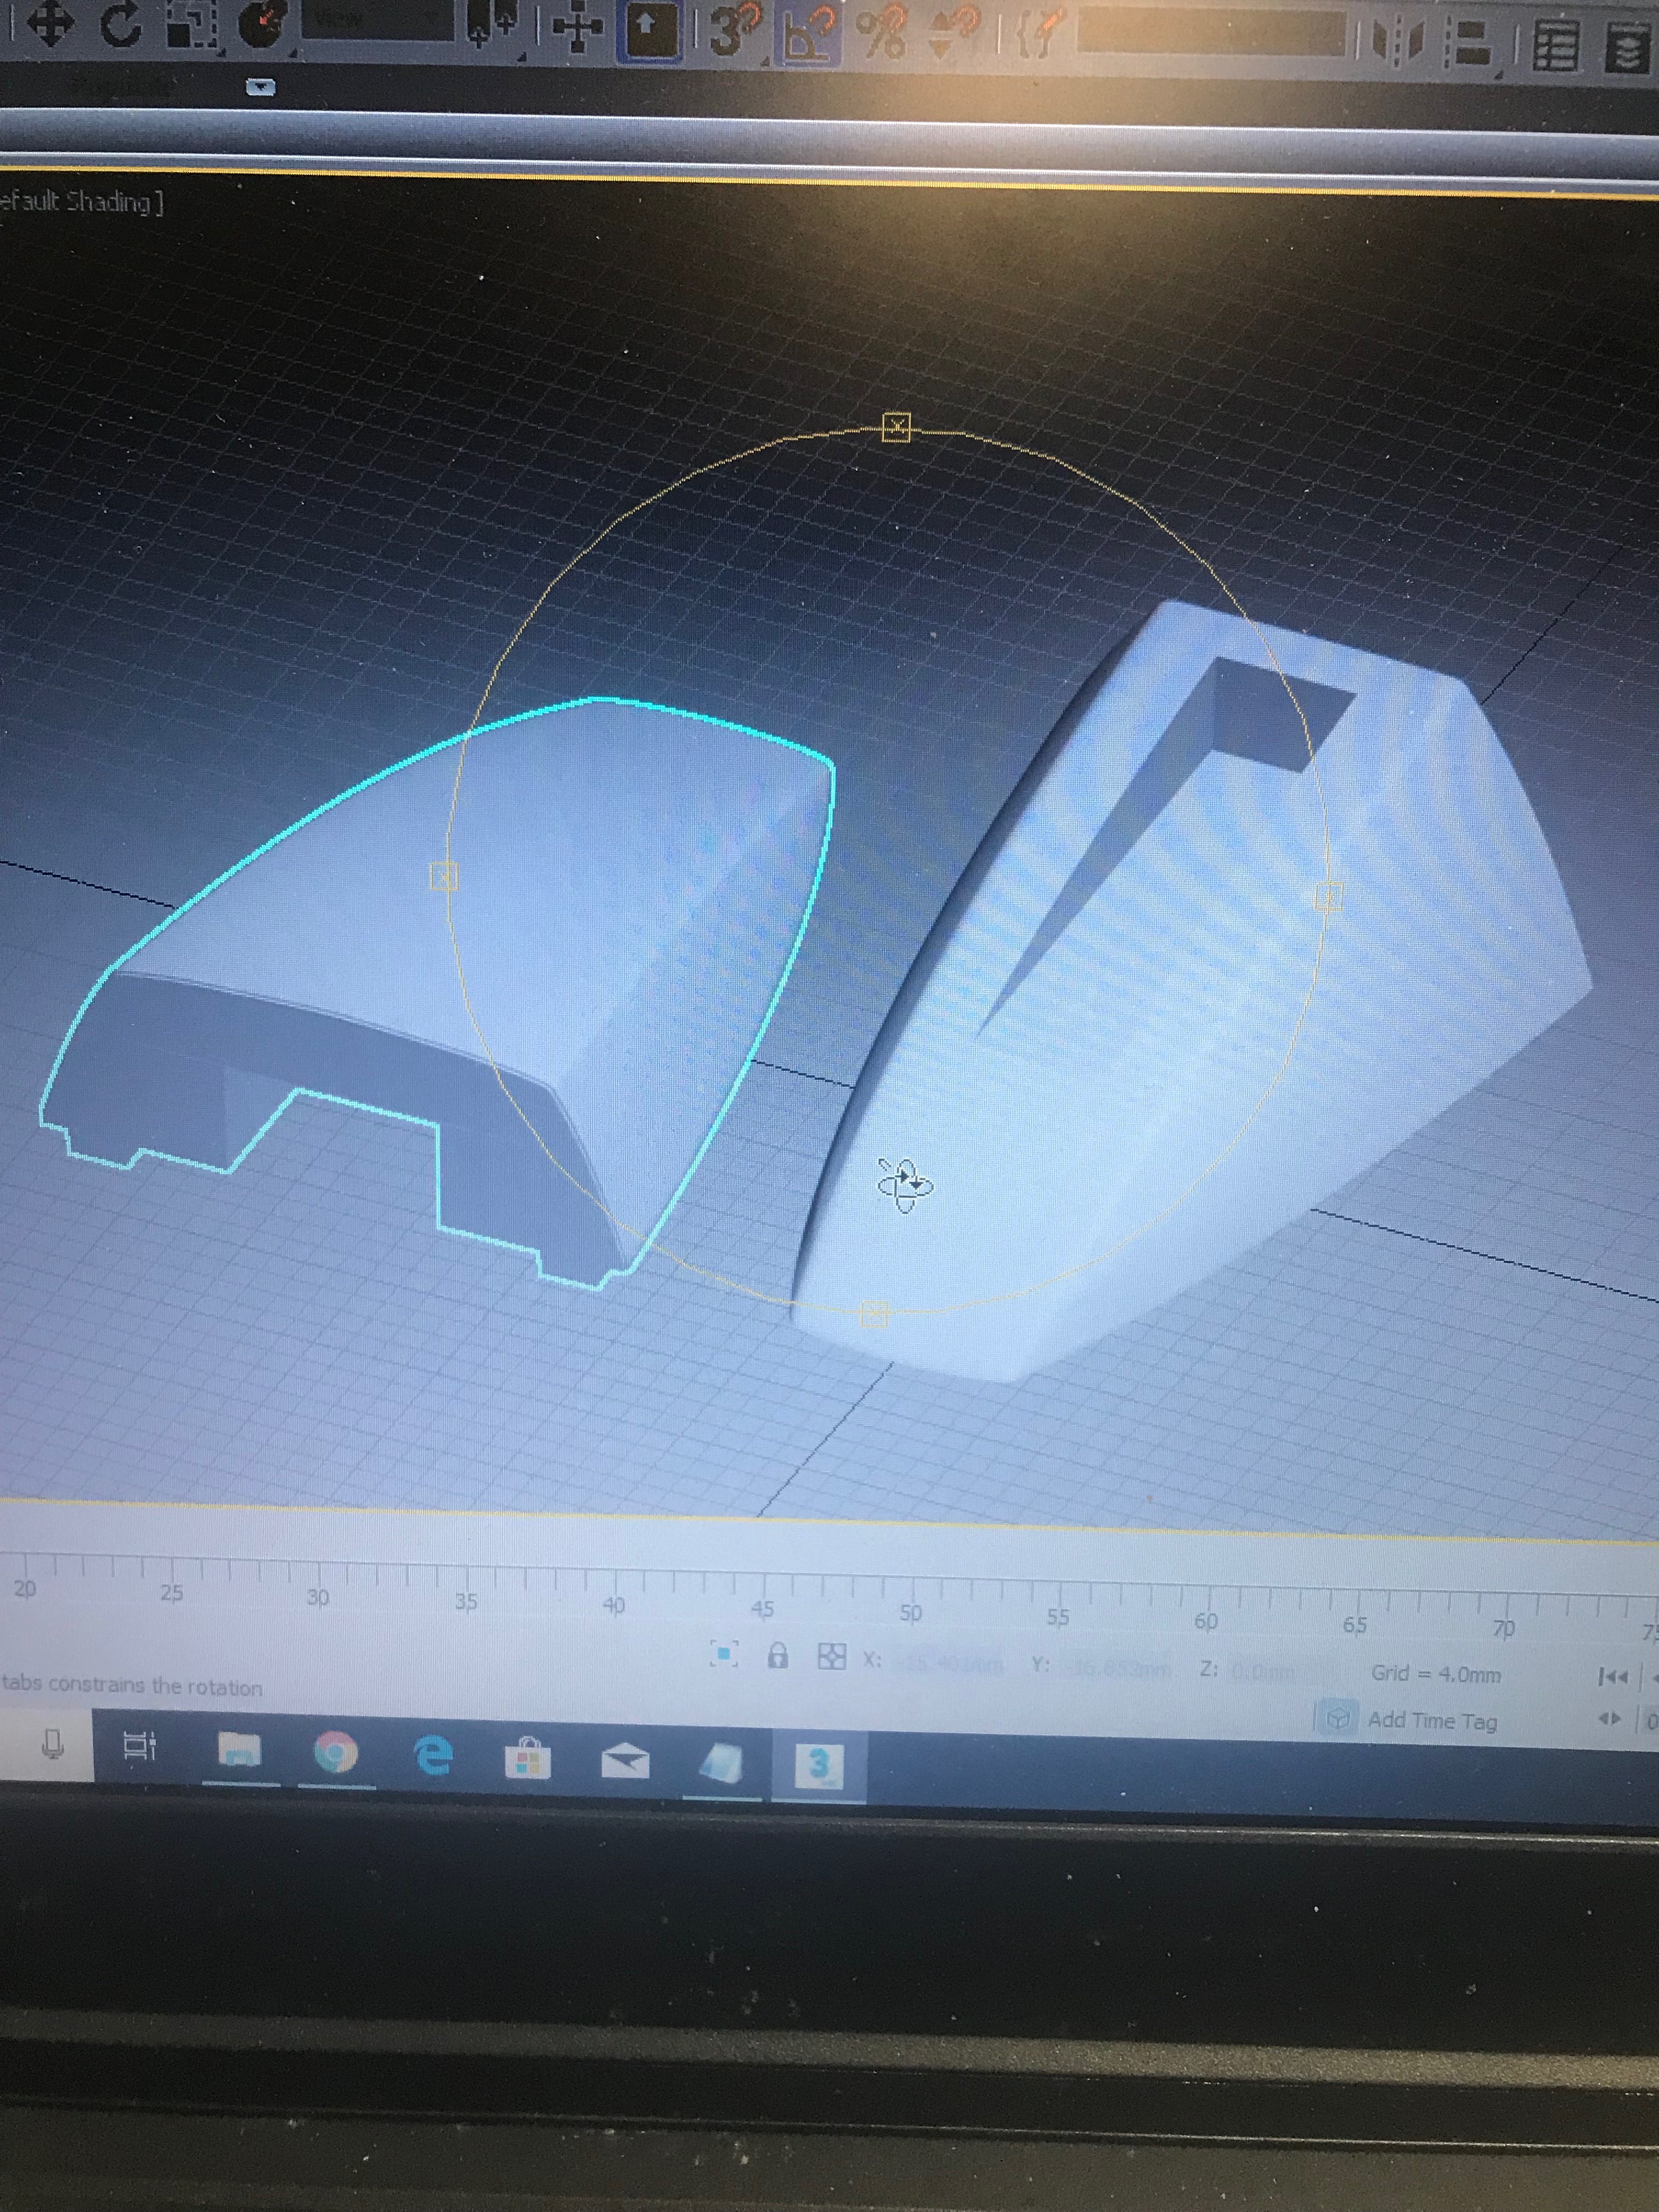Click frame 70 on the timeline
This screenshot has width=1659, height=2212.
pyautogui.click(x=1503, y=1629)
